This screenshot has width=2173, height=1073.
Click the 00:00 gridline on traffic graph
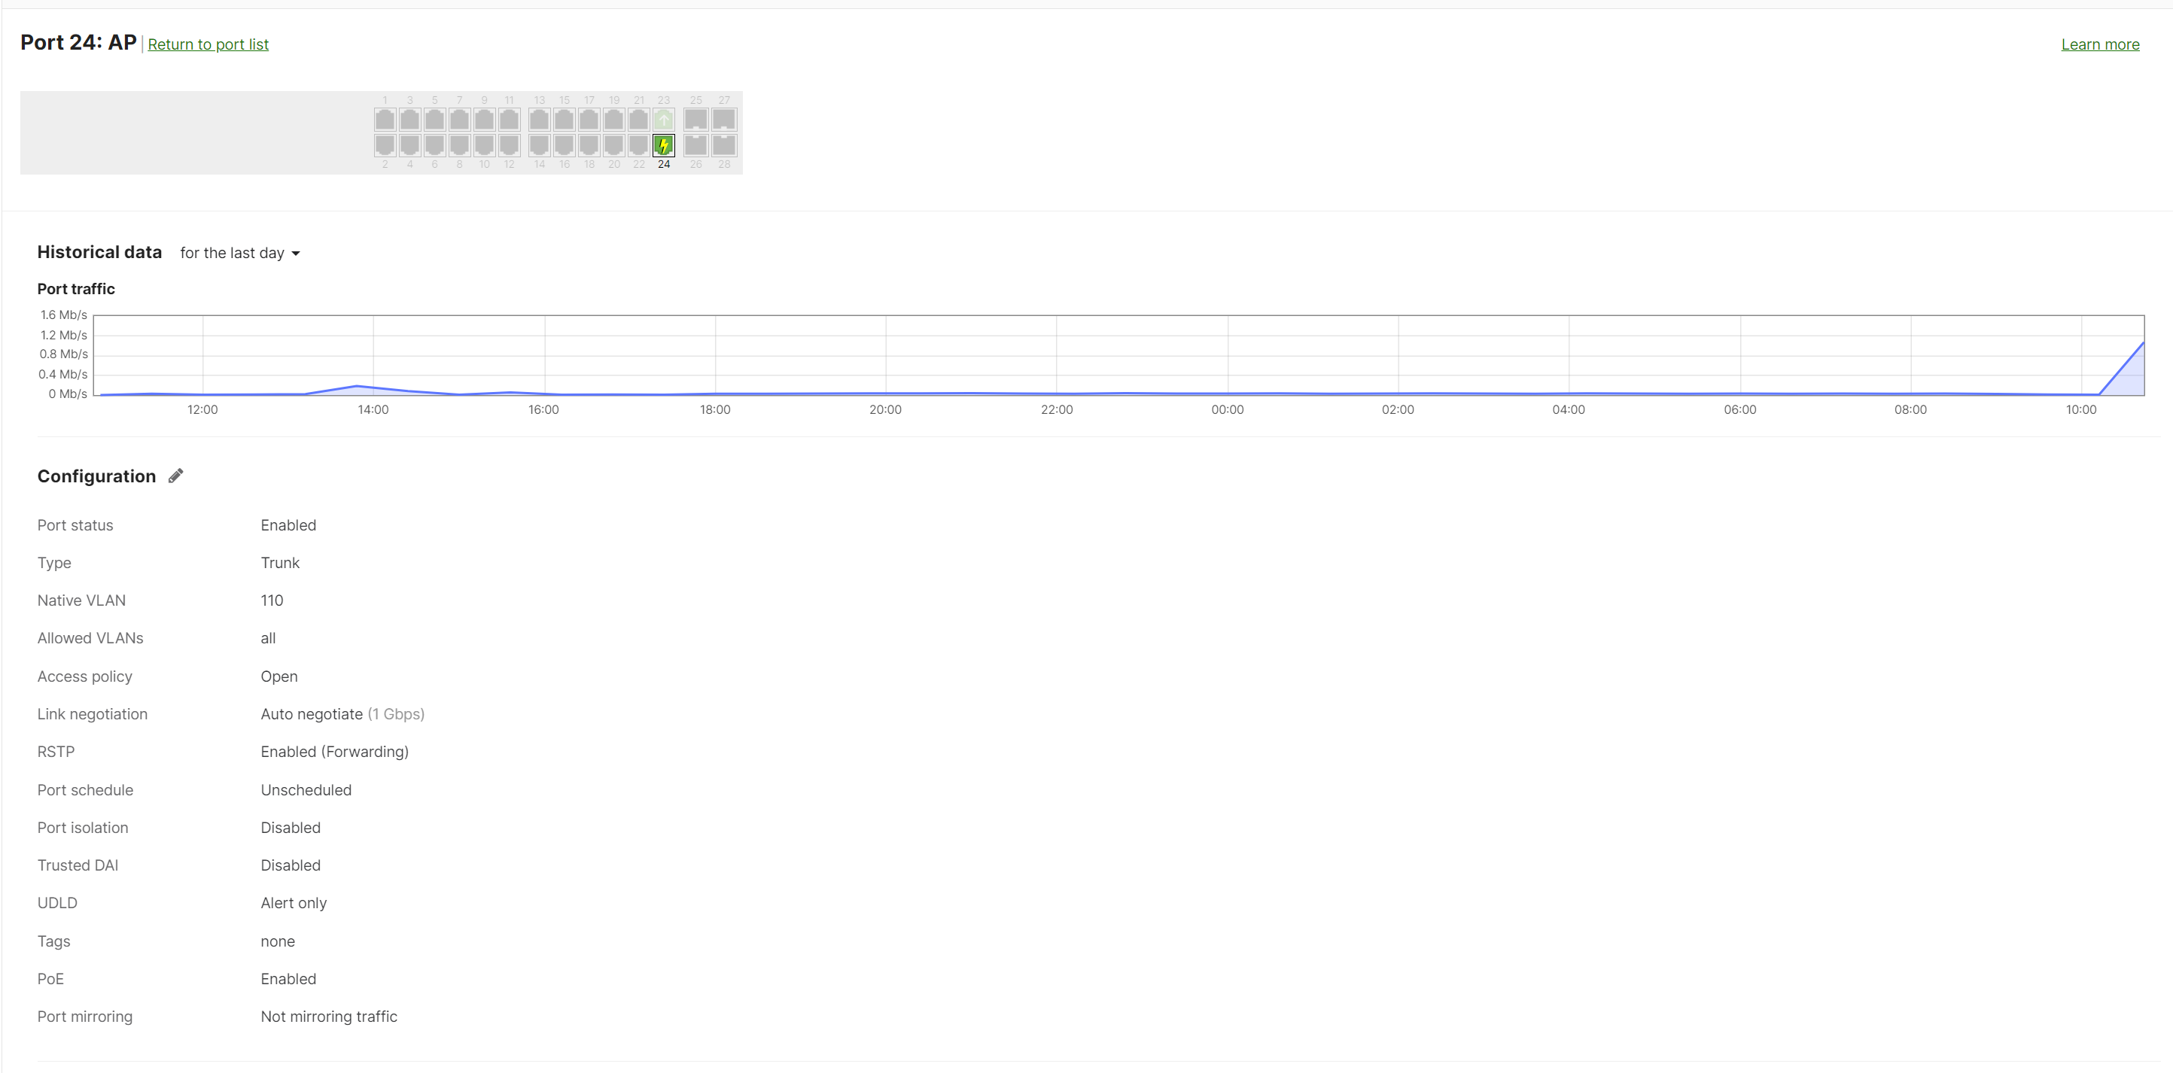pos(1228,354)
